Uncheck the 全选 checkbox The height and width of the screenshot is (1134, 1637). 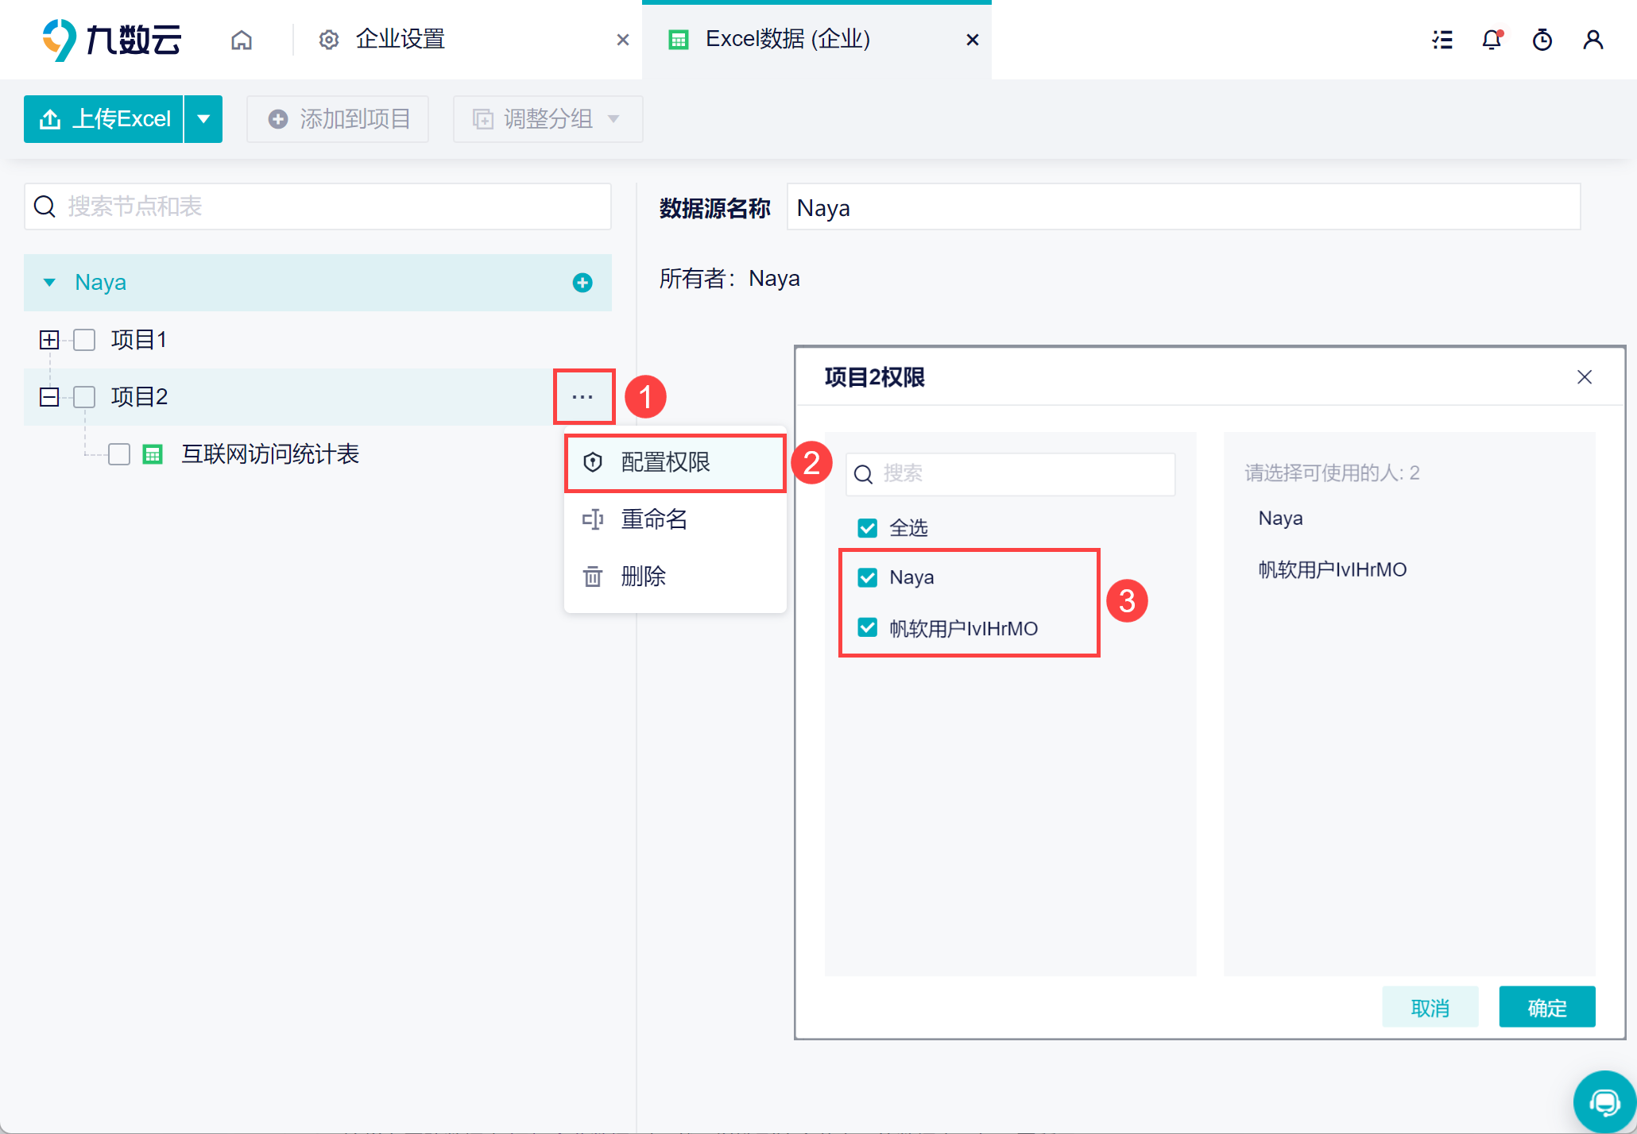pyautogui.click(x=867, y=528)
